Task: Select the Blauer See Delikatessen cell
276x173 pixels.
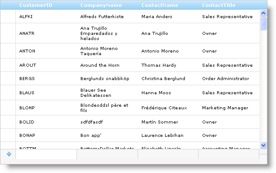Action: (x=96, y=93)
